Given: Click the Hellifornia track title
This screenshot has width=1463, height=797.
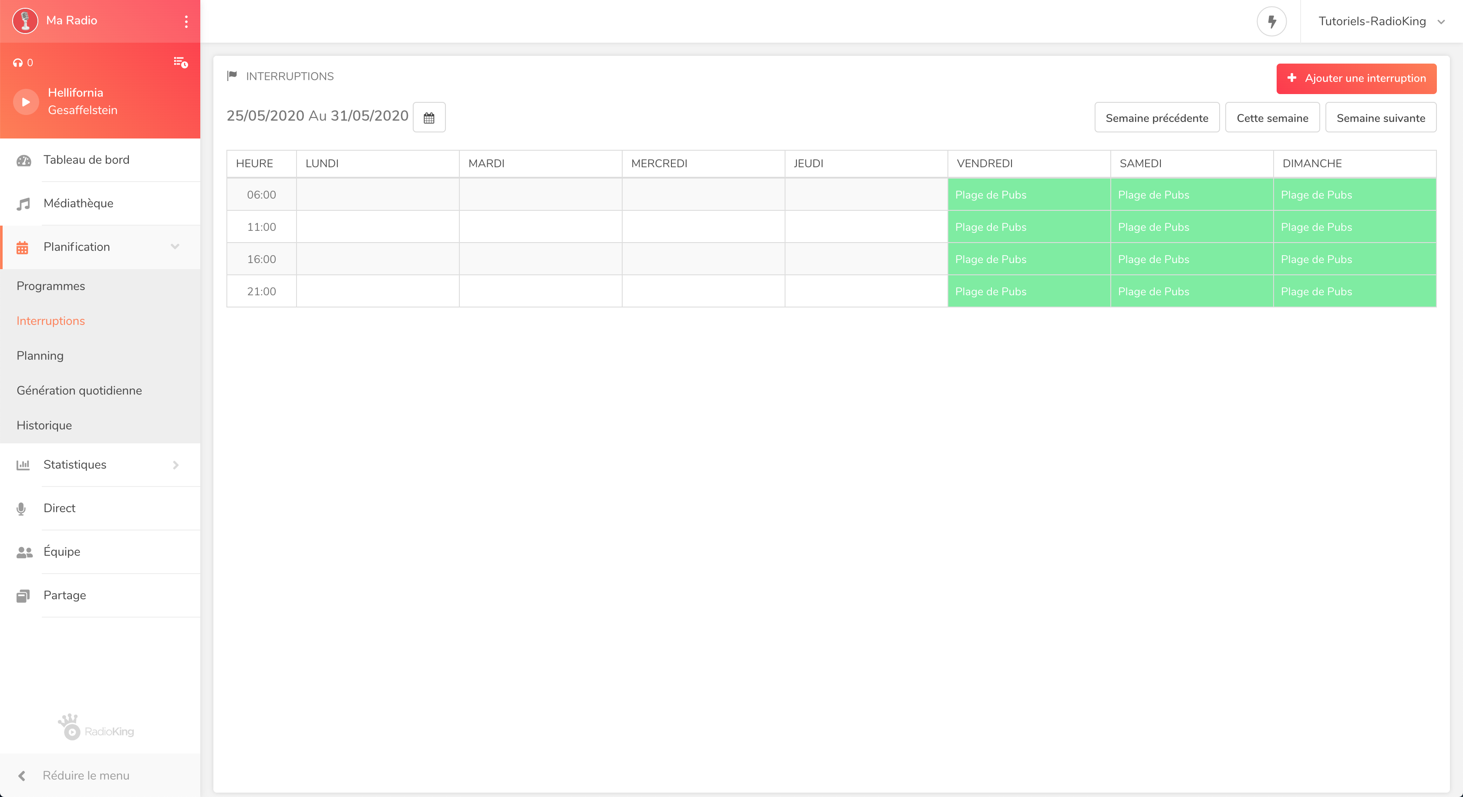Looking at the screenshot, I should (75, 93).
